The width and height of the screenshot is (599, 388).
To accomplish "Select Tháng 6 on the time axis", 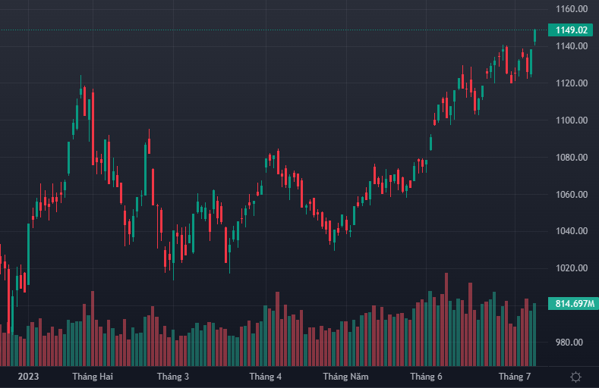I will coord(426,377).
